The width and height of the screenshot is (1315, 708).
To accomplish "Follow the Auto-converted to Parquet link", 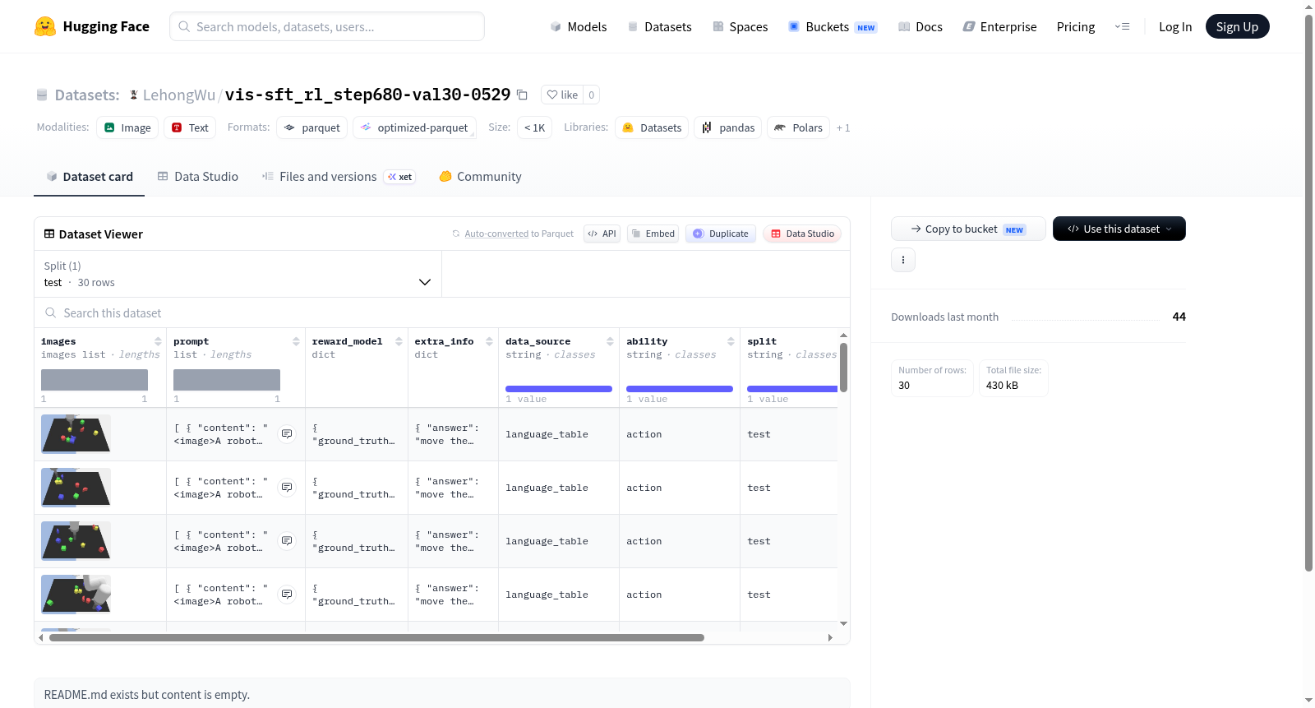I will 496,234.
